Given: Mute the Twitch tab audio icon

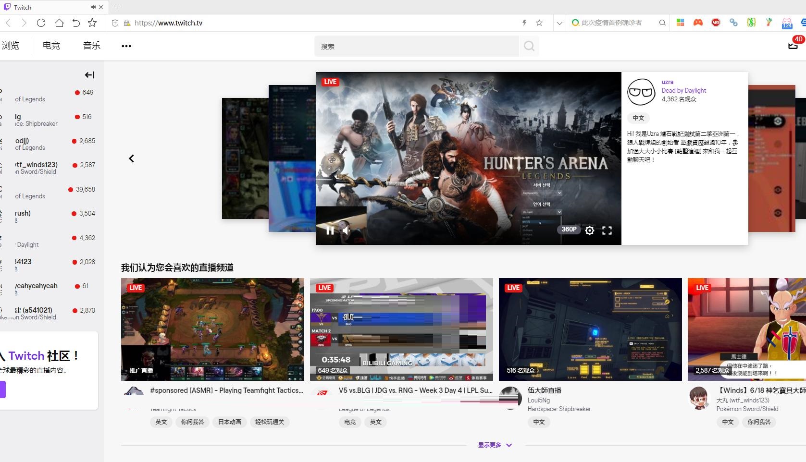Looking at the screenshot, I should tap(93, 7).
